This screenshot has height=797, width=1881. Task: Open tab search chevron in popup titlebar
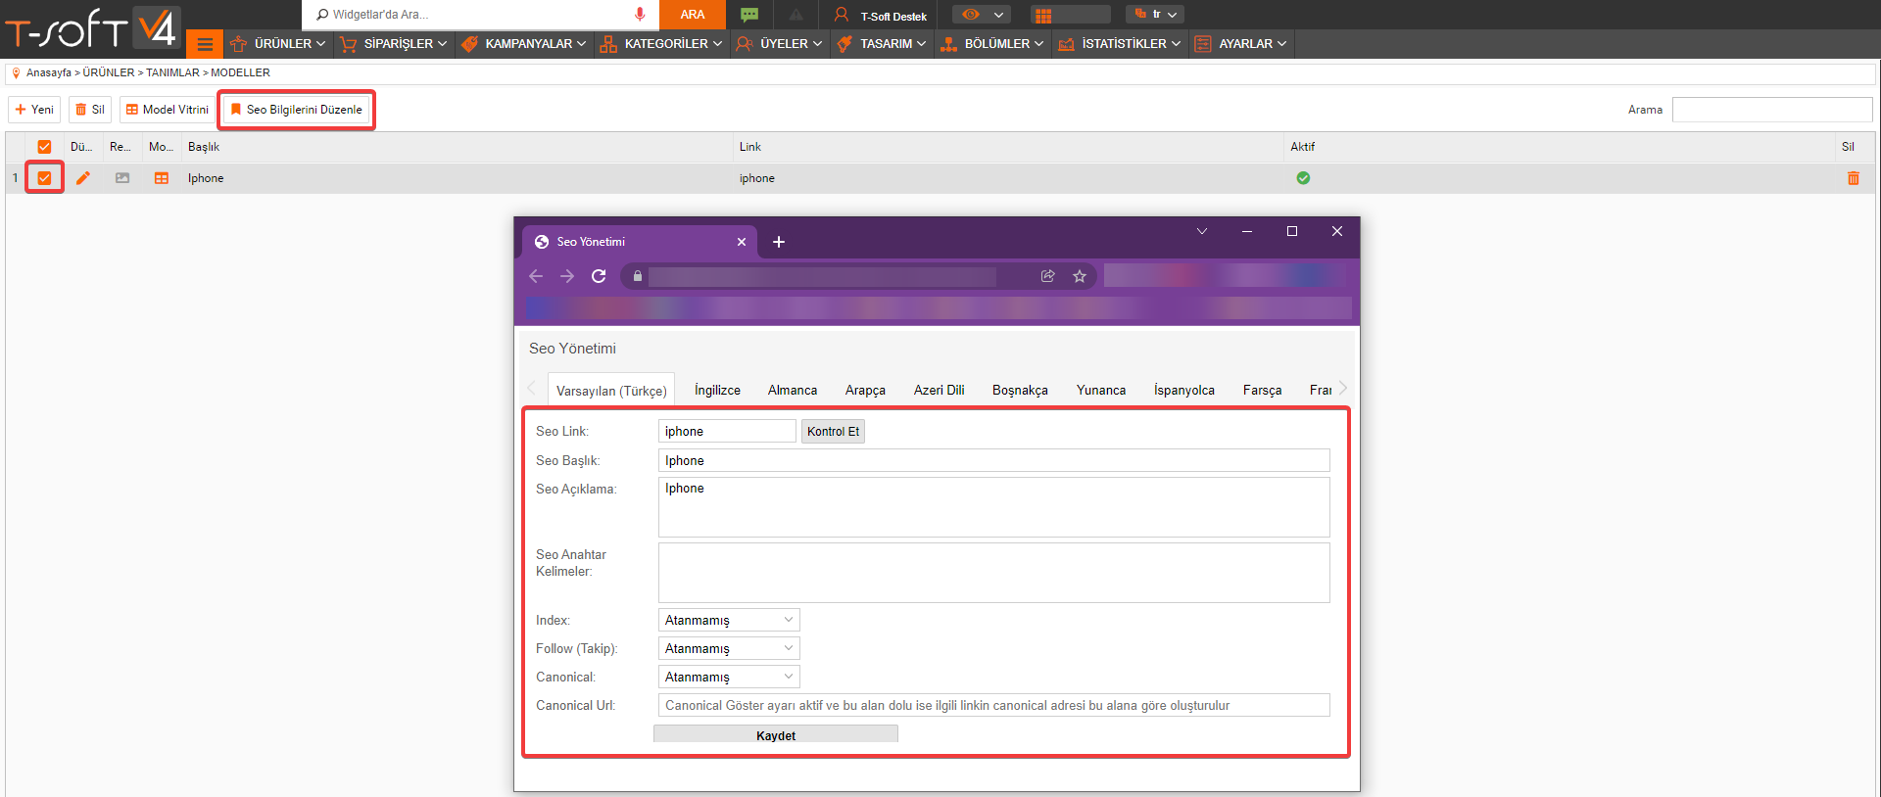[1202, 231]
